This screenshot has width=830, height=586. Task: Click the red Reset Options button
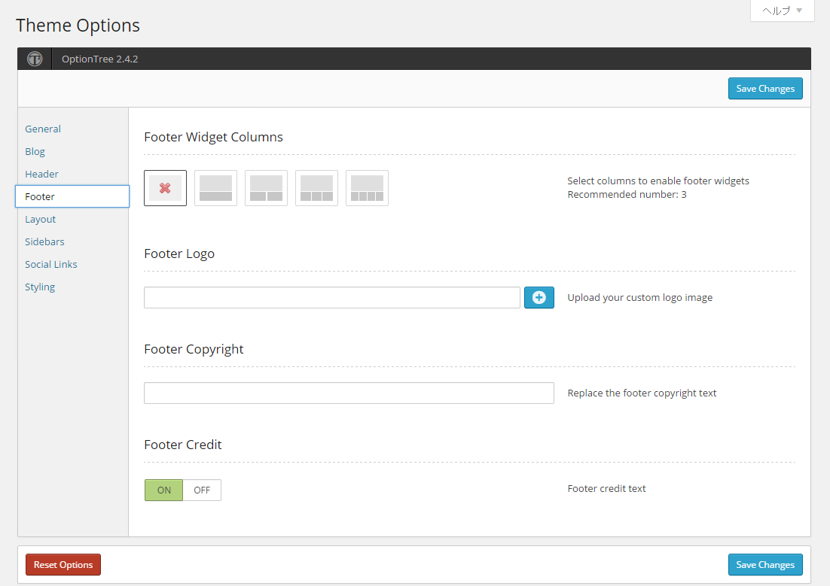click(x=63, y=564)
